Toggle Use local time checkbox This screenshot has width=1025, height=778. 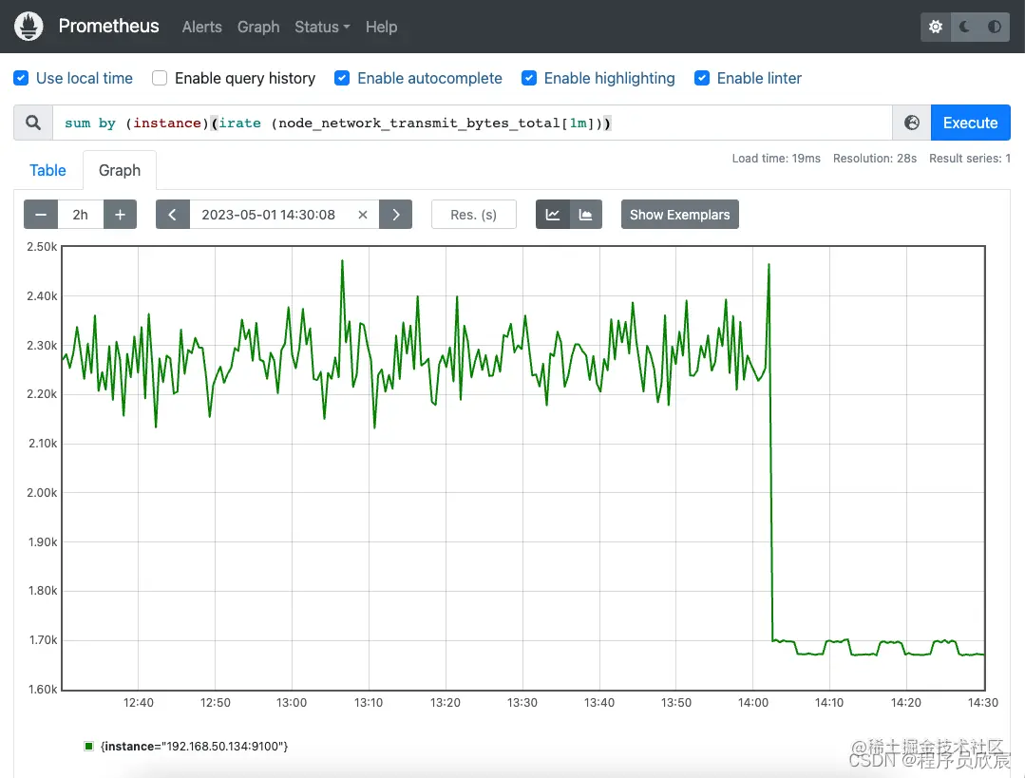21,79
